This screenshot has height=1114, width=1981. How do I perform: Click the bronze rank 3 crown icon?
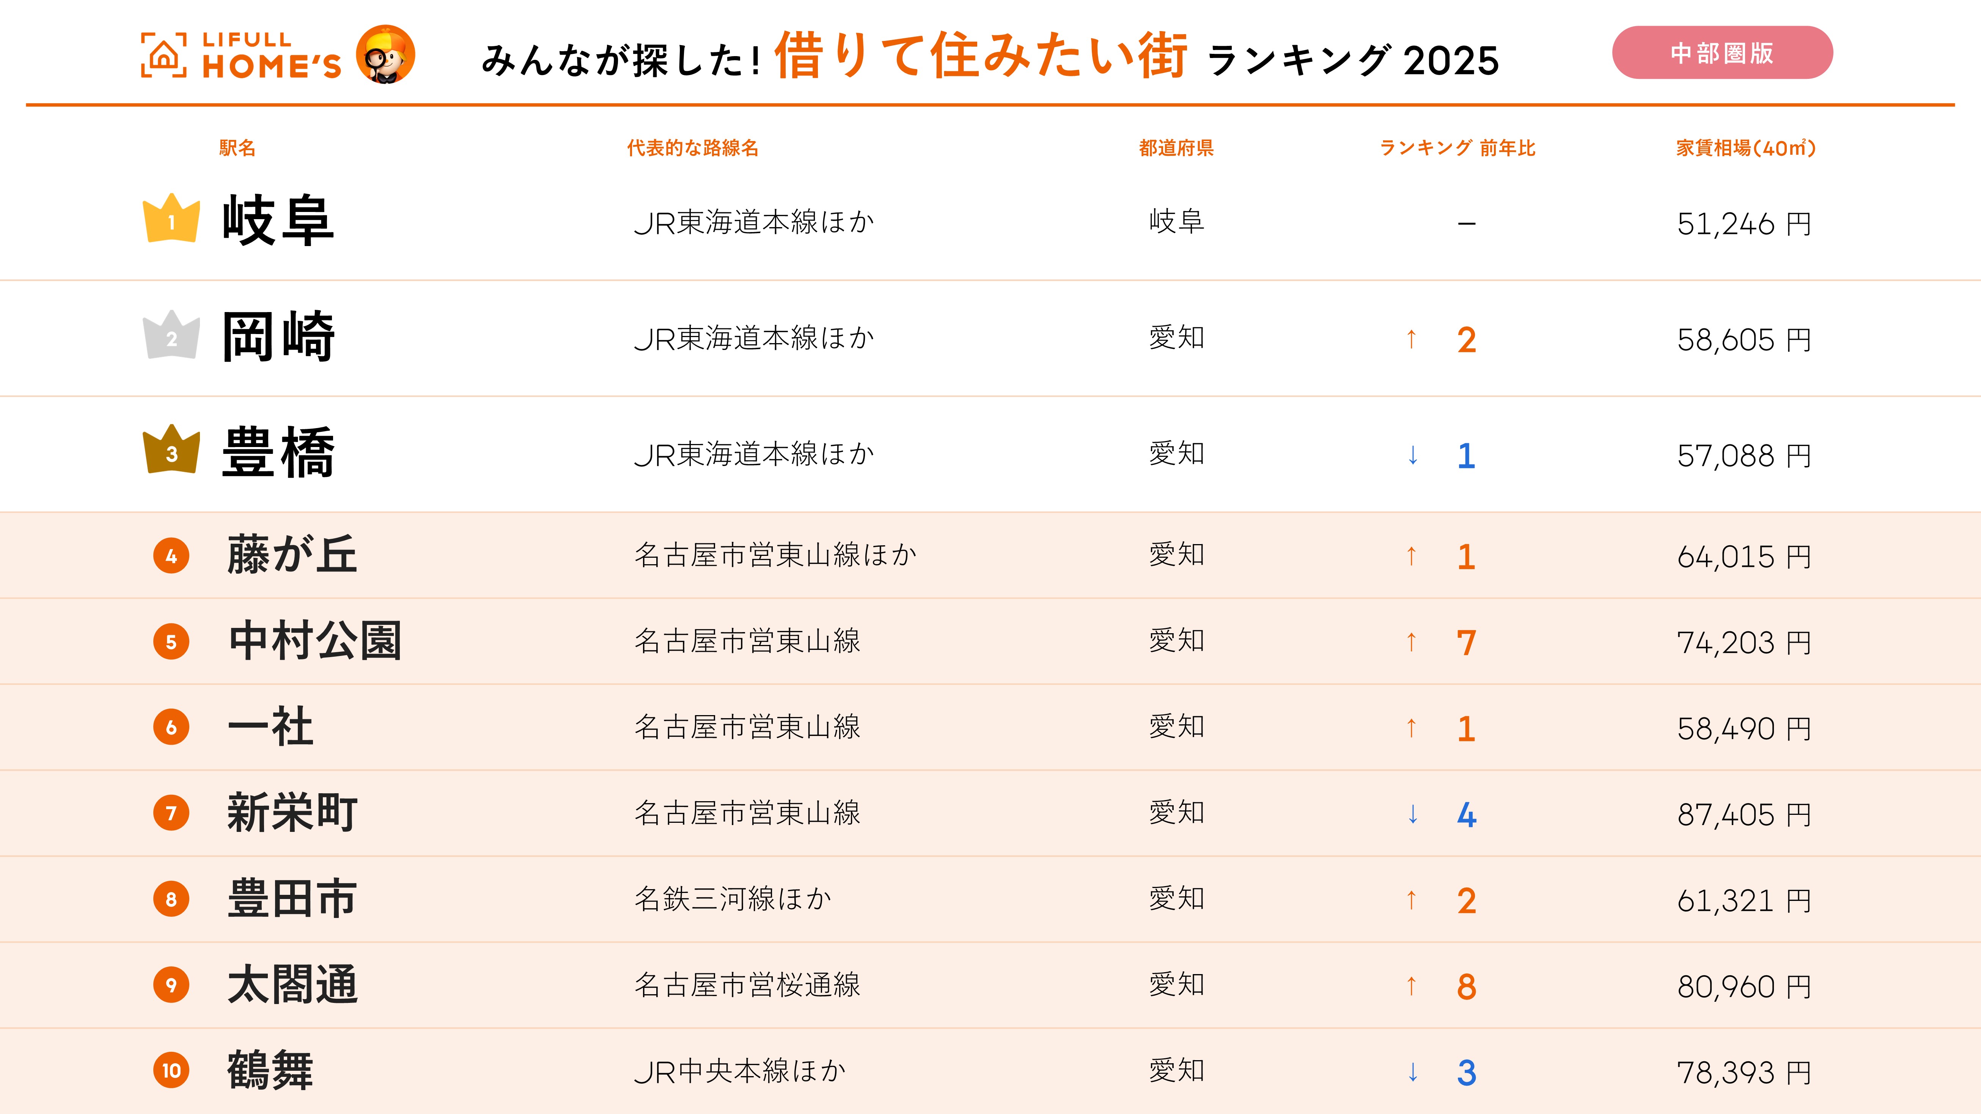[x=171, y=450]
